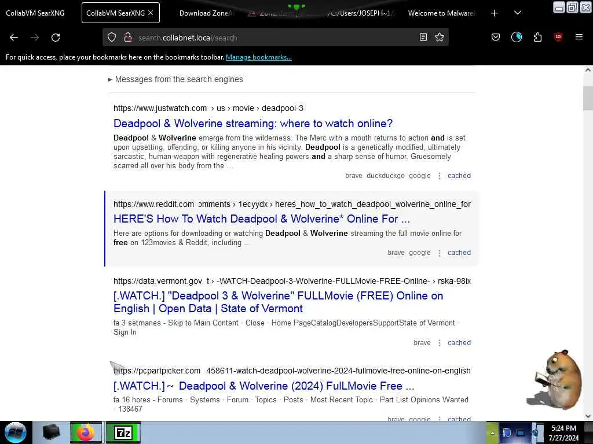The width and height of the screenshot is (593, 444).
Task: Toggle reader view icon in address bar
Action: pyautogui.click(x=423, y=37)
